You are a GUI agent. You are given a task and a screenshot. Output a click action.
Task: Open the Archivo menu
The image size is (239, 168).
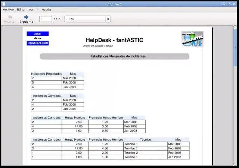click(8, 10)
